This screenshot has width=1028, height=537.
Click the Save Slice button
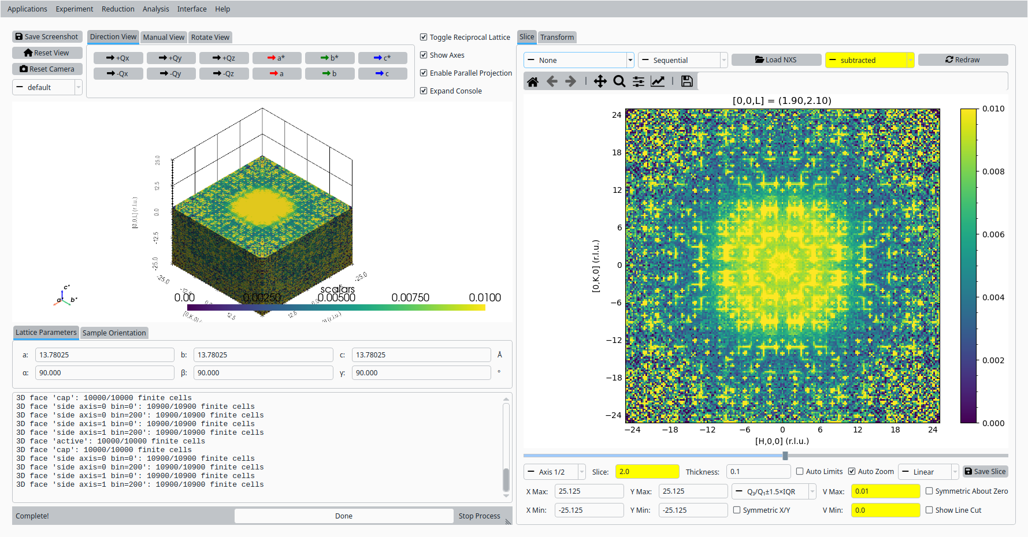coord(985,471)
